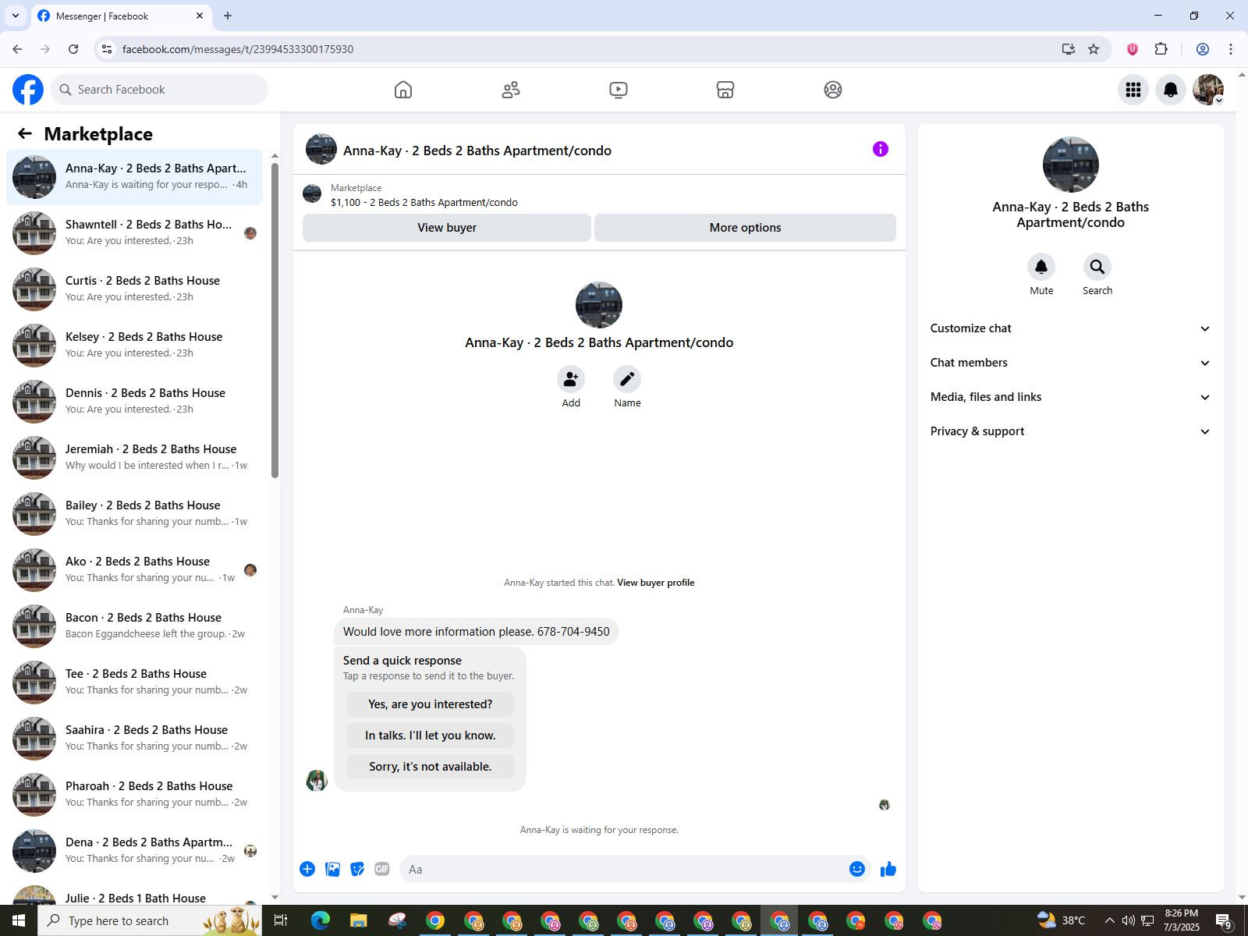
Task: Open Kelsey 2 Beds 2 Baths House chat
Action: [x=135, y=346]
